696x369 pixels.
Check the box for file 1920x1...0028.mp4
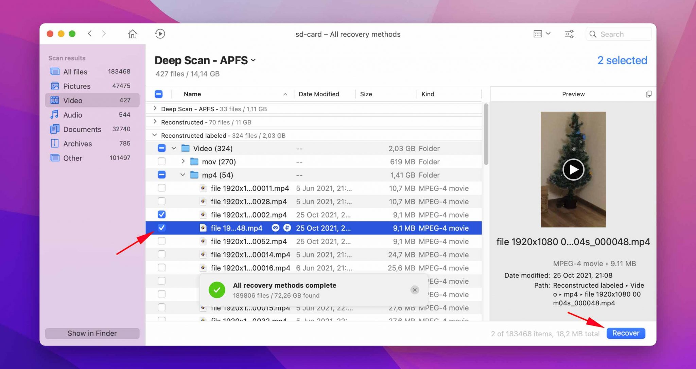[x=162, y=201]
